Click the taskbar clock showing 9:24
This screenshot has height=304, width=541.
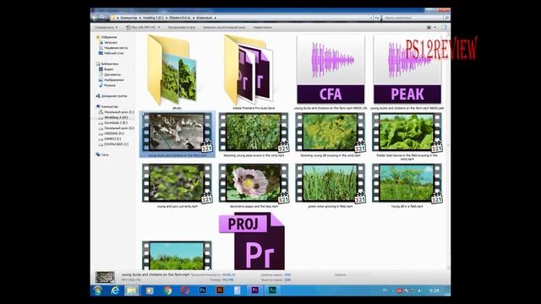click(x=434, y=290)
